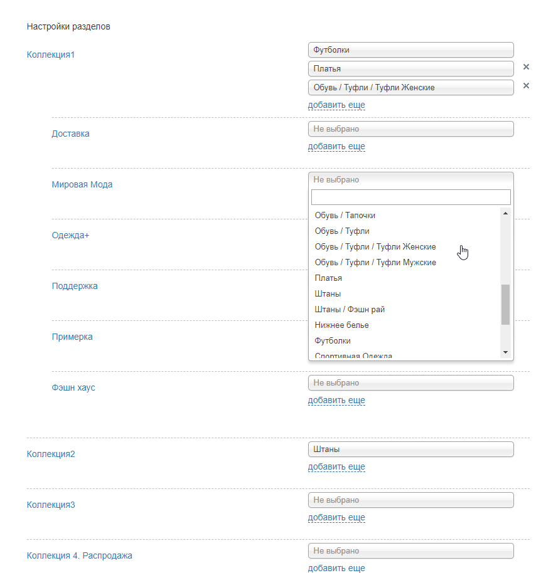This screenshot has height=573, width=541.
Task: Choose 'Обувь / Тапочки' from the open list
Action: coord(345,216)
